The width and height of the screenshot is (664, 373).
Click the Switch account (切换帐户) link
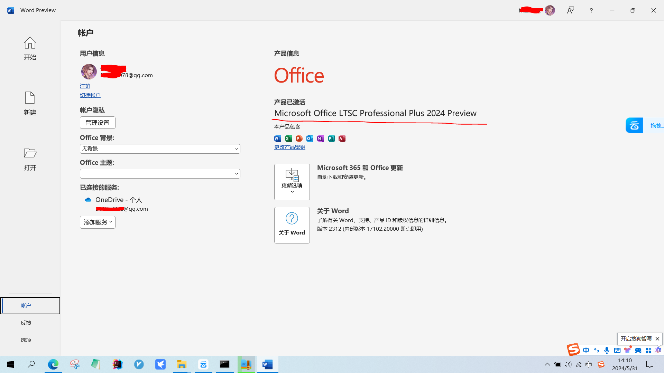90,95
